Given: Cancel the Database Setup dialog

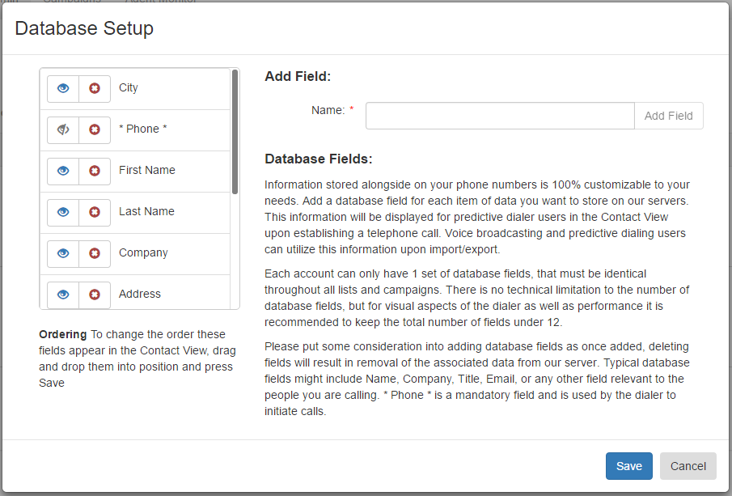Looking at the screenshot, I should pyautogui.click(x=688, y=466).
